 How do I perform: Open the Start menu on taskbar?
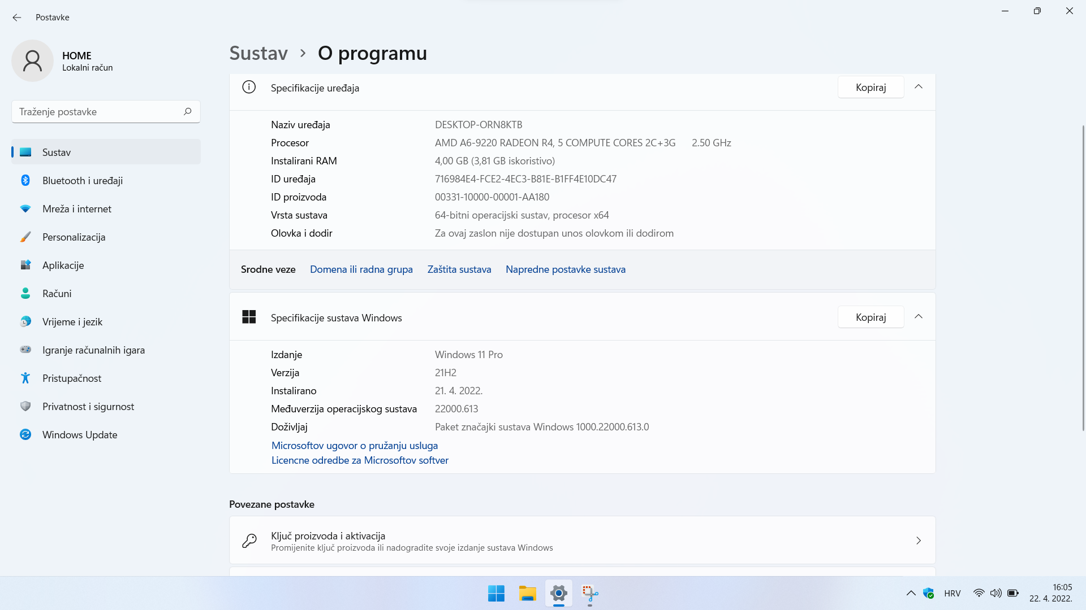coord(496,593)
